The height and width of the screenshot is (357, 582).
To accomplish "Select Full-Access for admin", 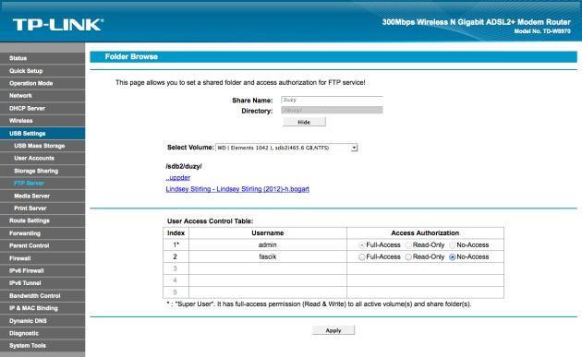I will [361, 245].
